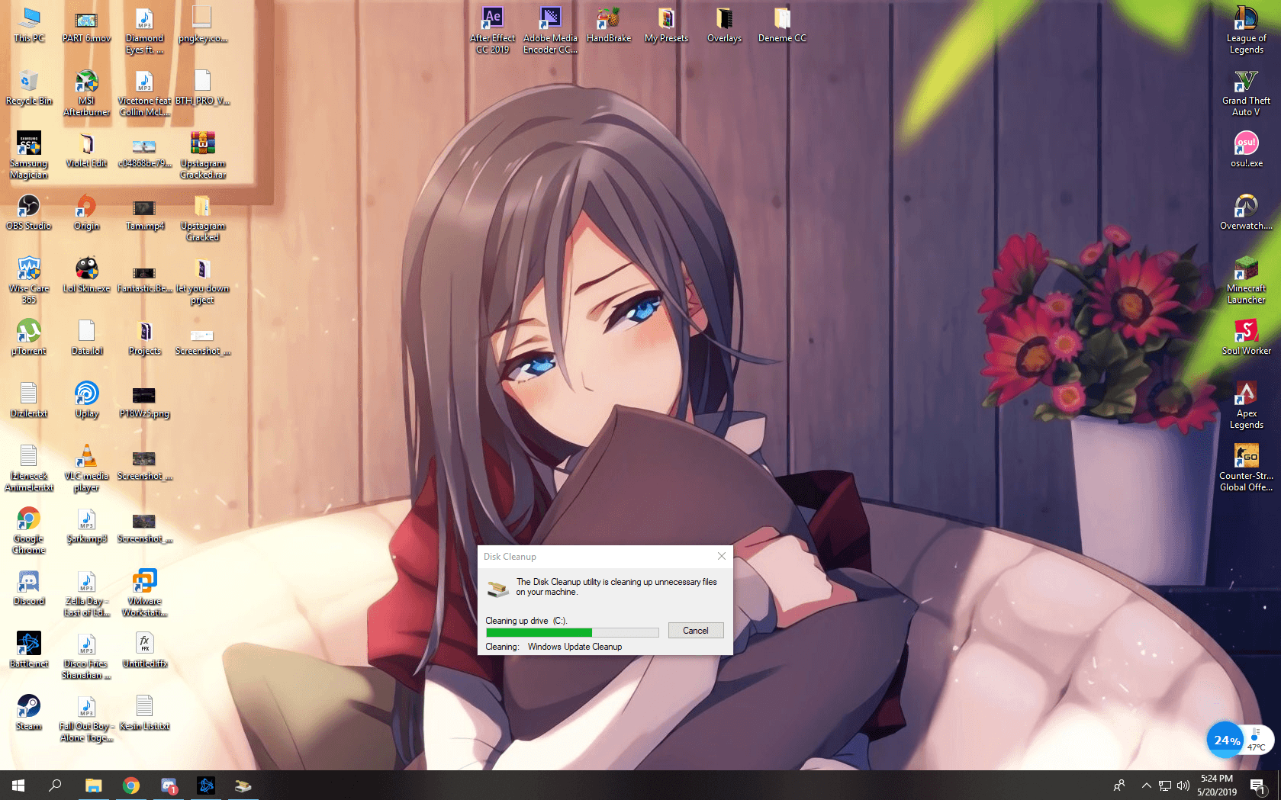The height and width of the screenshot is (800, 1281).
Task: Select the OBS Studio shortcut
Action: coord(29,213)
